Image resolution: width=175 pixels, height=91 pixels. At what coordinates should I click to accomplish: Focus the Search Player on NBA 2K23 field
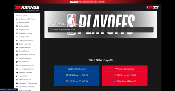click(x=101, y=30)
